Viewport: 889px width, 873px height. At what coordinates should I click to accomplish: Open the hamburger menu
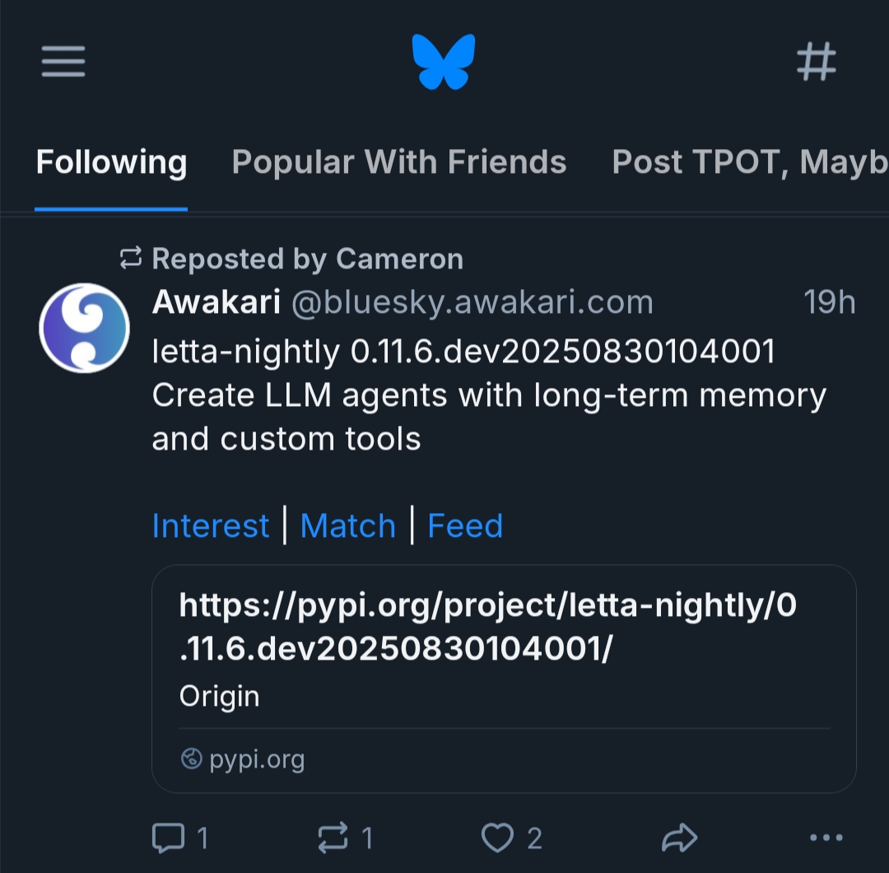click(63, 61)
